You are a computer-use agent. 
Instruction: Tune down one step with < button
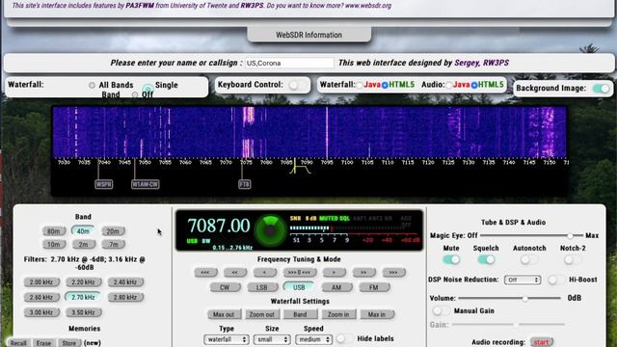coord(265,272)
